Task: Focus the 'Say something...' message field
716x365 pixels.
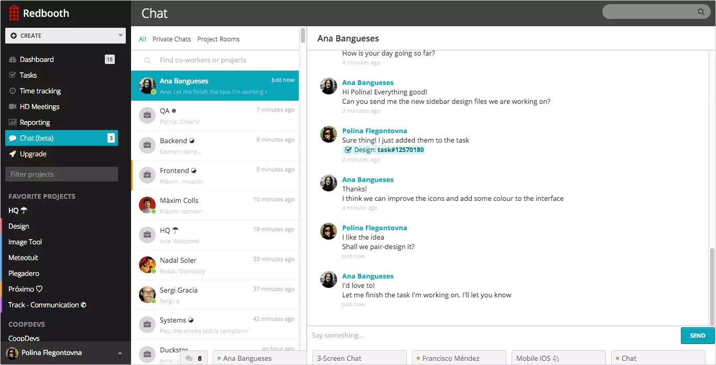Action: (x=493, y=336)
